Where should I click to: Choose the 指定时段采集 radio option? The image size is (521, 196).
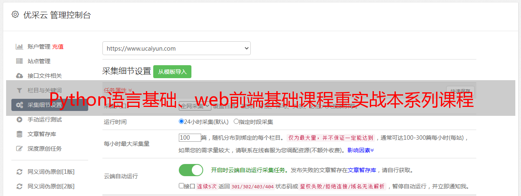pos(236,121)
